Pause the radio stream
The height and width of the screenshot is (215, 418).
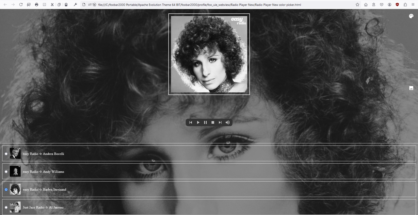205,123
